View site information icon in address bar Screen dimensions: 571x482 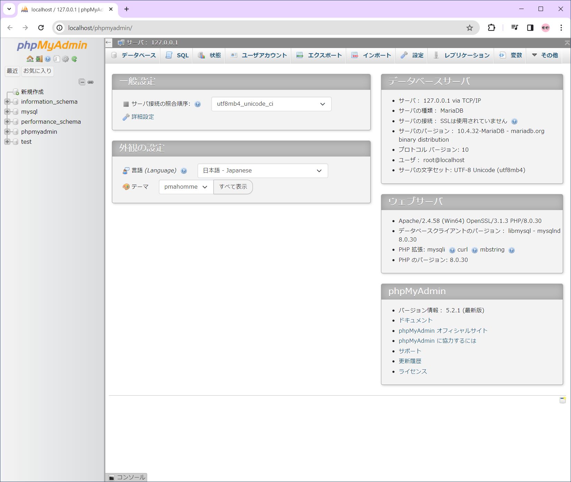click(60, 28)
